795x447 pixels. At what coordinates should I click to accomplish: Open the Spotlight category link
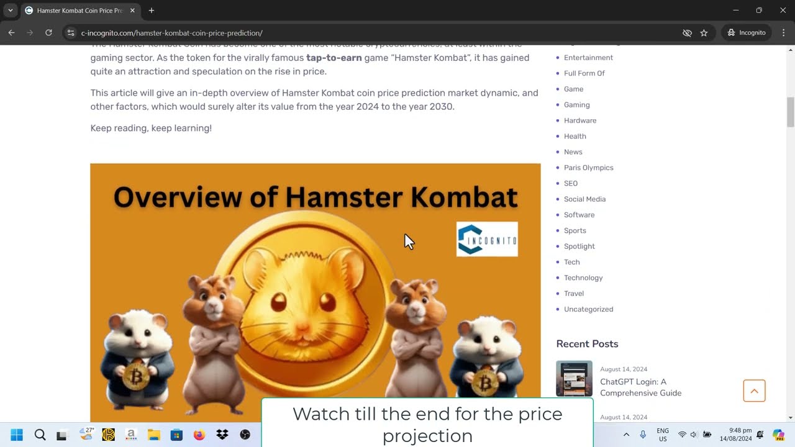(579, 246)
